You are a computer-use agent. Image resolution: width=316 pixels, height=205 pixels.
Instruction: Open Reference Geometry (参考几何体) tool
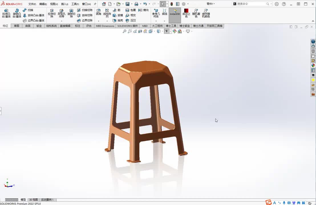click(x=156, y=13)
